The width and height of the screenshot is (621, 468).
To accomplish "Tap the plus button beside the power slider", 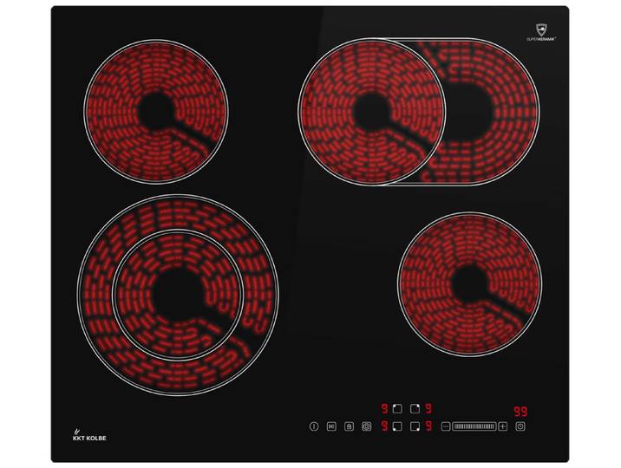I will point(503,426).
